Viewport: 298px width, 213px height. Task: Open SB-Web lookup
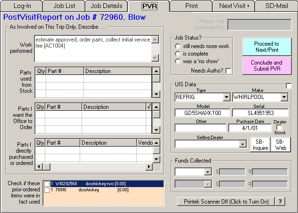(280, 145)
